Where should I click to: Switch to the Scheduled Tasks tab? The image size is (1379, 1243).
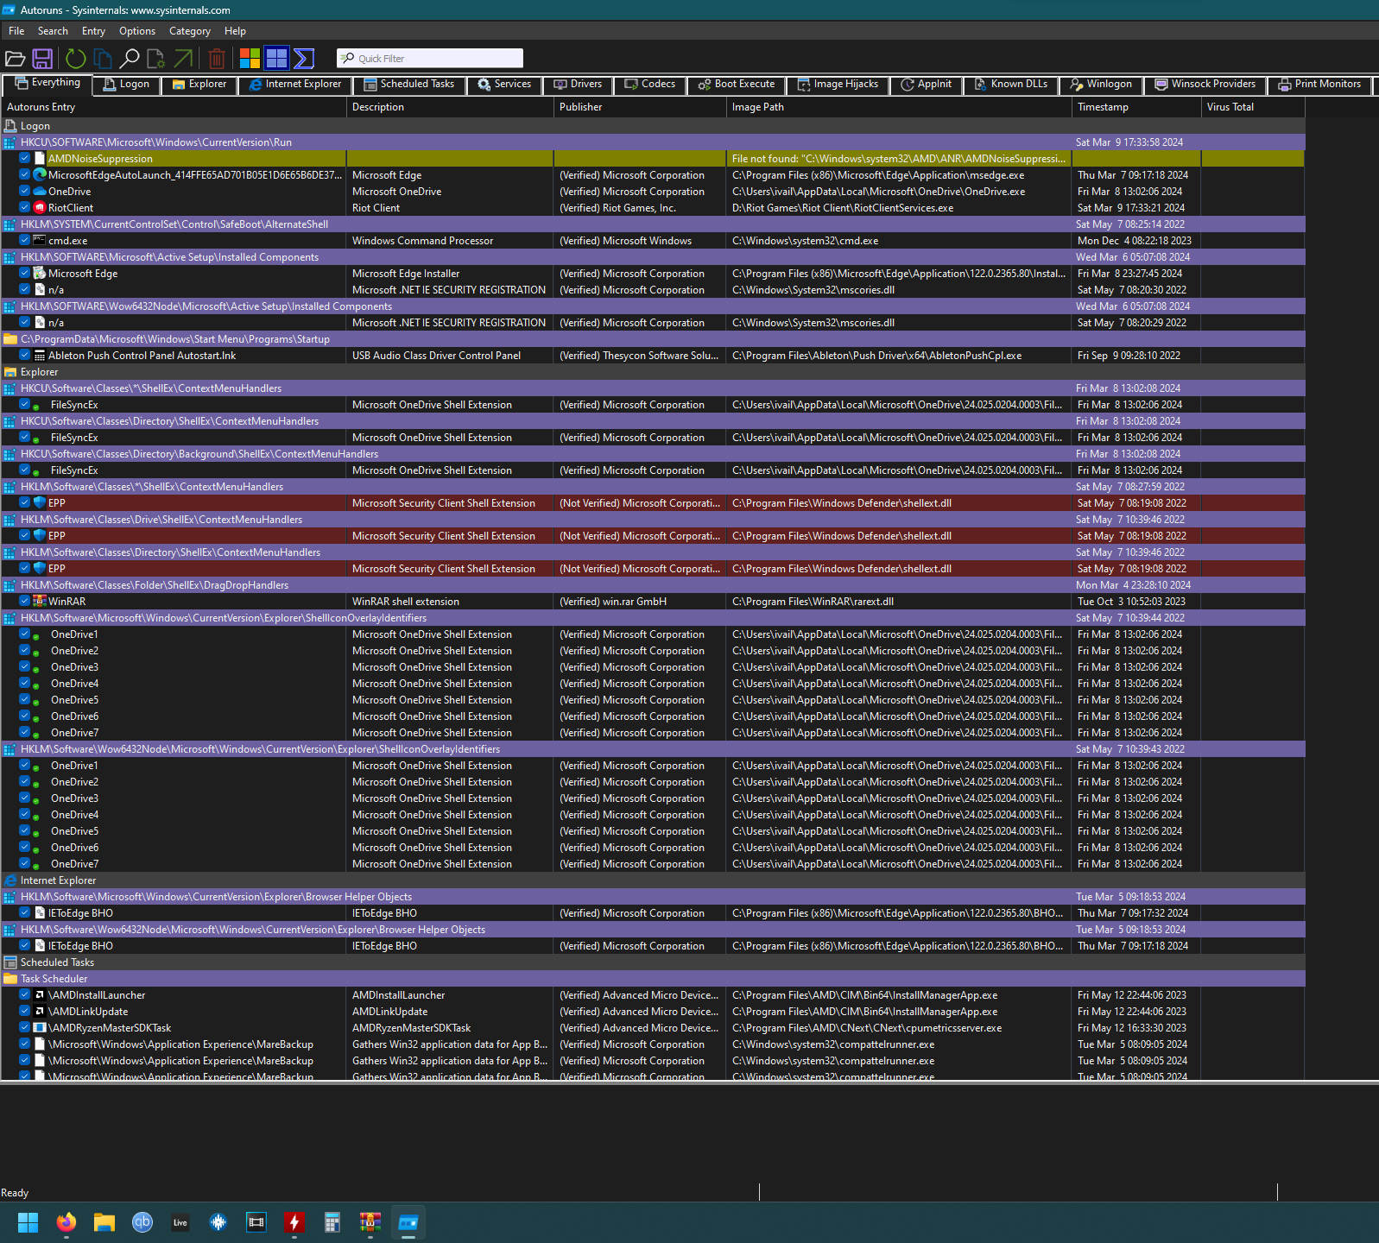(409, 85)
